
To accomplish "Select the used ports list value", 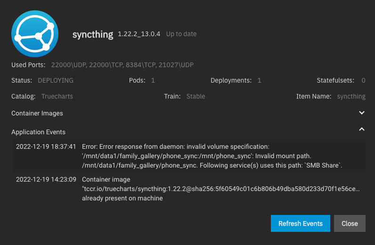I will tap(122, 65).
